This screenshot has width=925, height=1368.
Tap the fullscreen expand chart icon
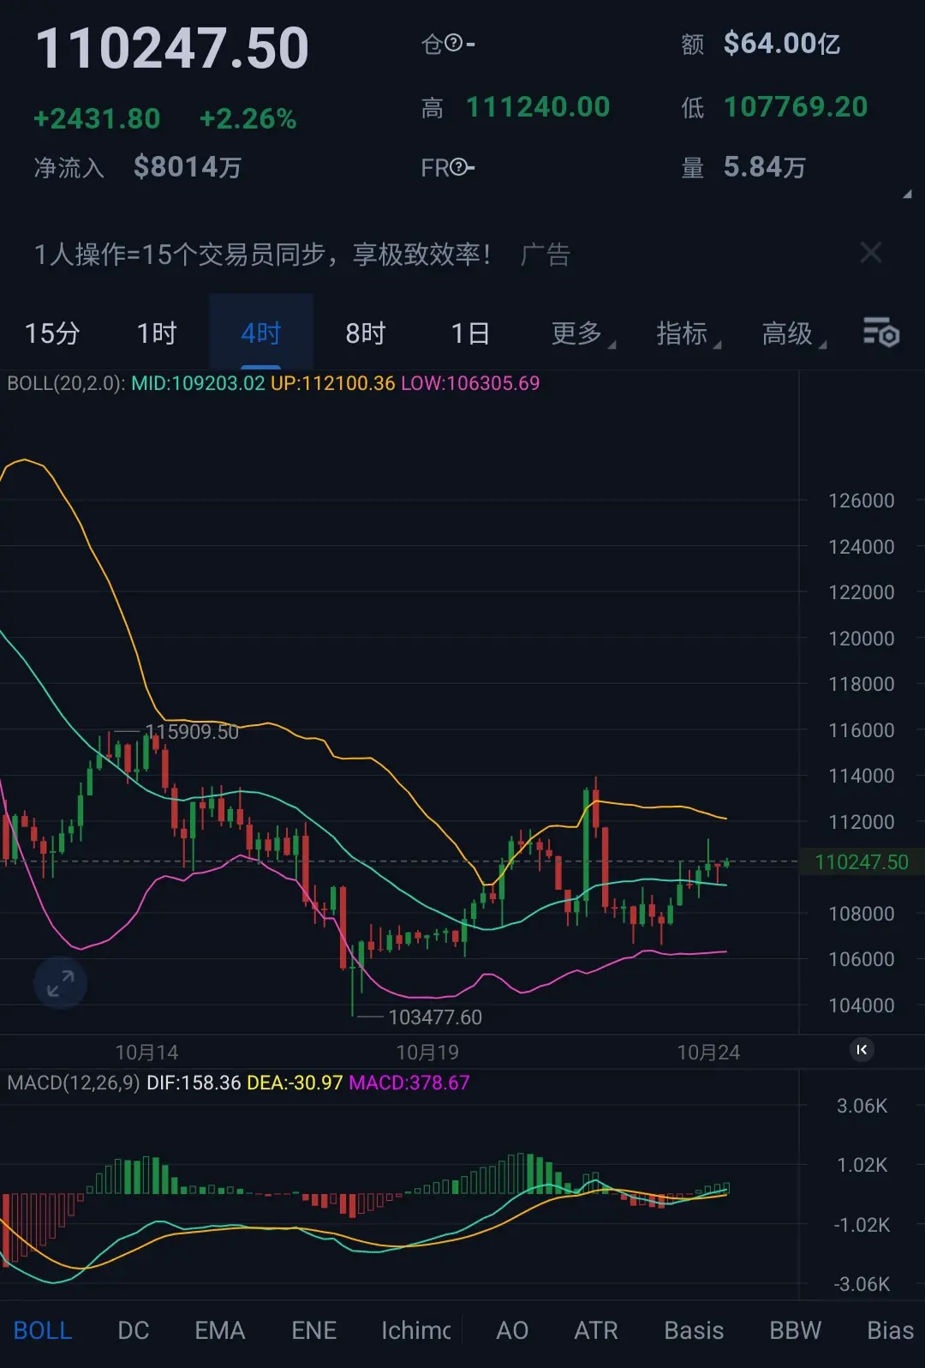[x=60, y=983]
